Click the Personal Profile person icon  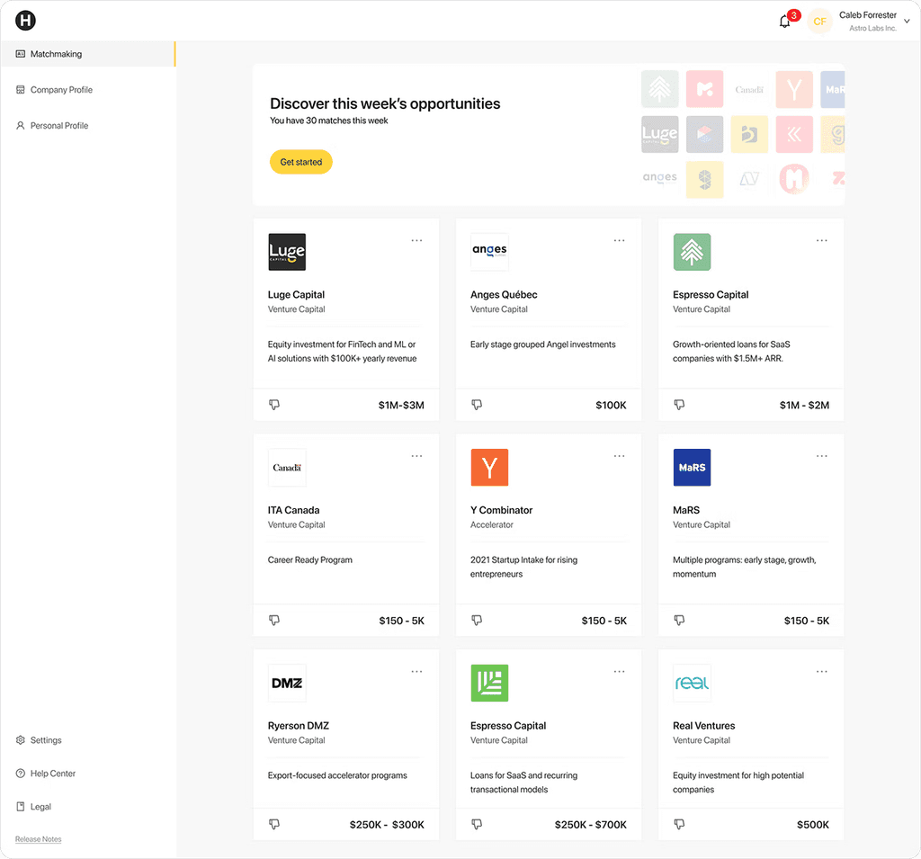coord(21,126)
